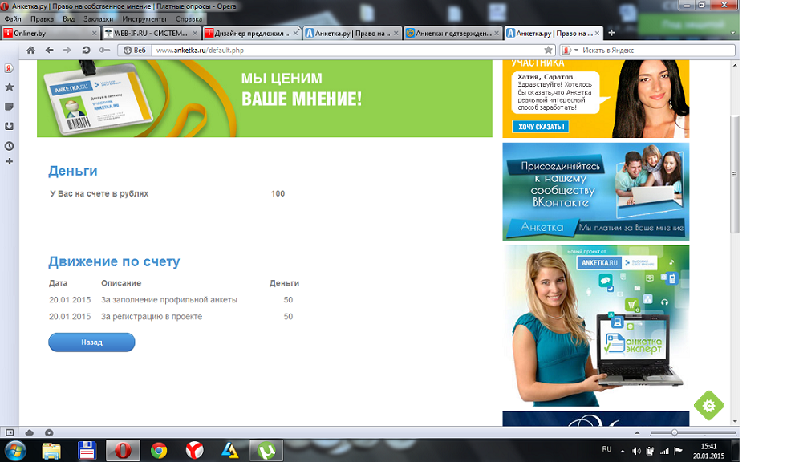787x462 pixels.
Task: Close the Анкетка: подтвержден tab
Action: (x=497, y=33)
